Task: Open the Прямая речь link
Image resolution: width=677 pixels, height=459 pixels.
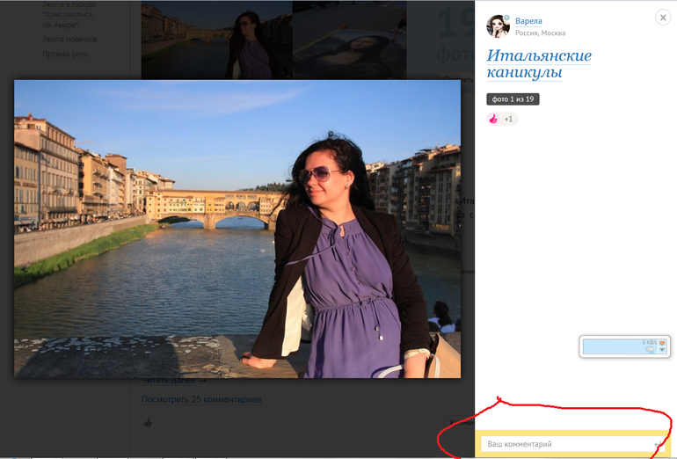Action: [65, 54]
